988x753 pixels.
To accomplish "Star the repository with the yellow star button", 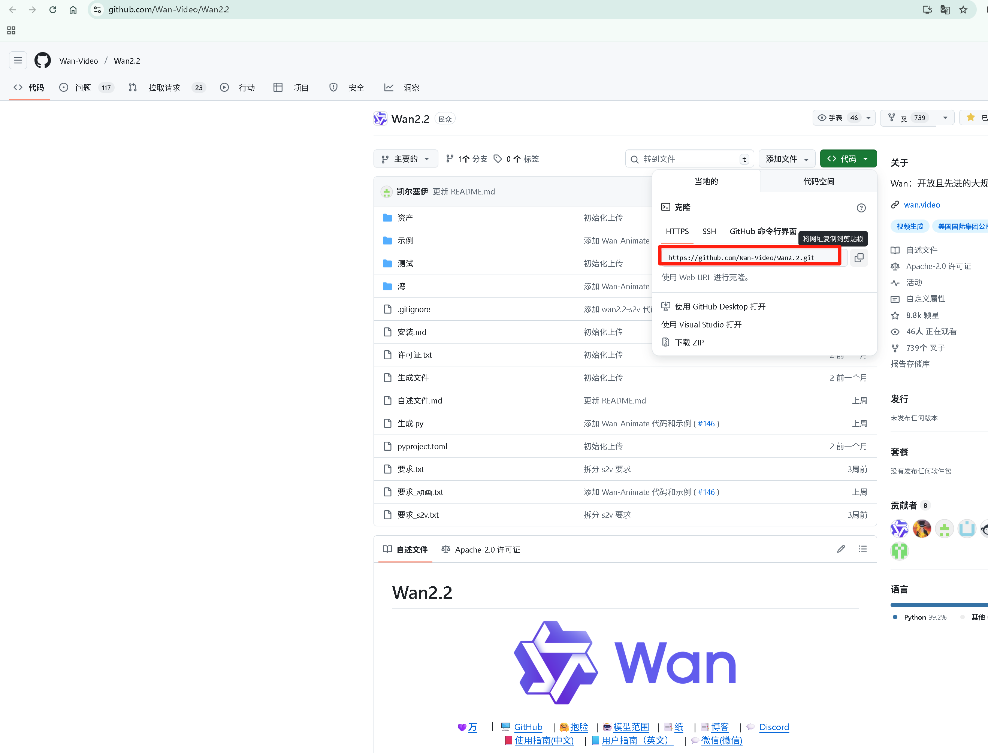I will (x=974, y=118).
